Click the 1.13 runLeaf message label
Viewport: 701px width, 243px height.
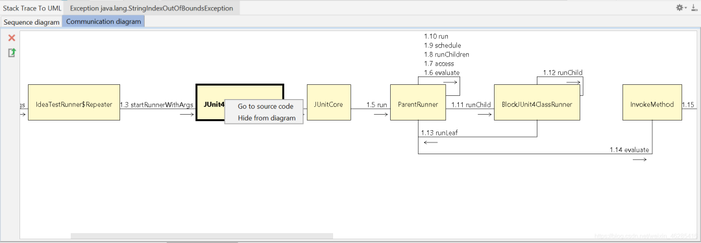[439, 133]
